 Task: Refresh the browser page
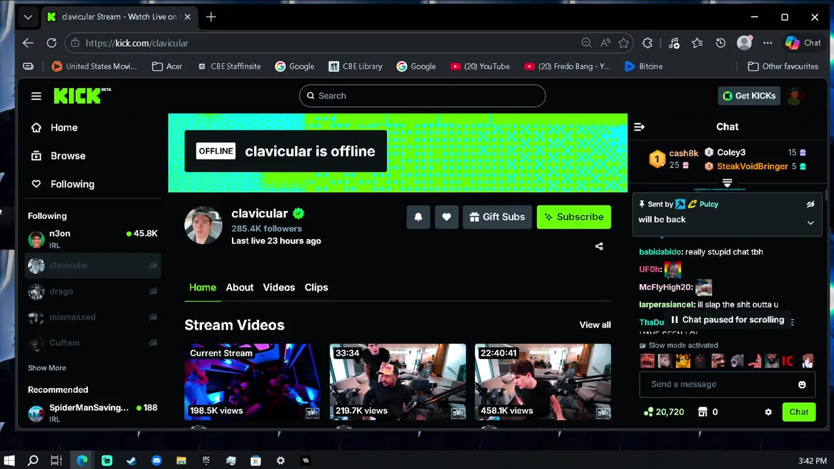coord(51,43)
